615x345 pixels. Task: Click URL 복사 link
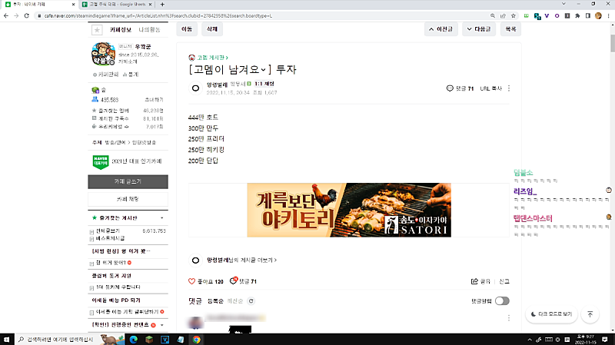pyautogui.click(x=490, y=88)
